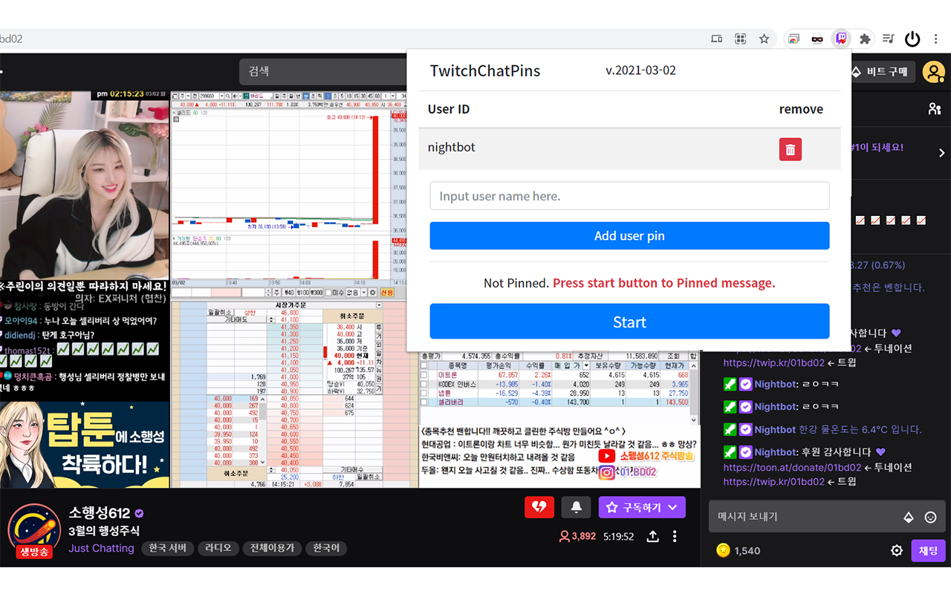Open the emoji picker in chat box
Viewport: 951px width, 594px height.
(x=930, y=518)
